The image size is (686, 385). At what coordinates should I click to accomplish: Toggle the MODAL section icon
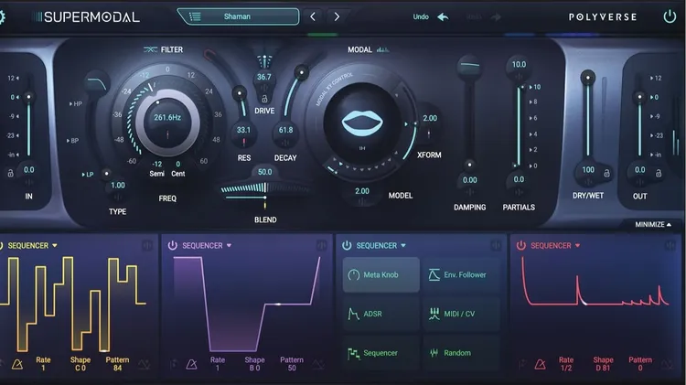click(x=383, y=49)
